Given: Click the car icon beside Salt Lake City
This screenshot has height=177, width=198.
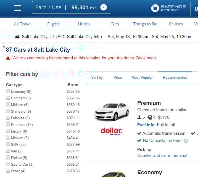Looking at the screenshot, I should 17,37.
